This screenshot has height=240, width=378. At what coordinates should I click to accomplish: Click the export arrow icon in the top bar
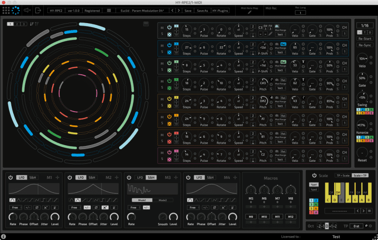tap(38, 10)
